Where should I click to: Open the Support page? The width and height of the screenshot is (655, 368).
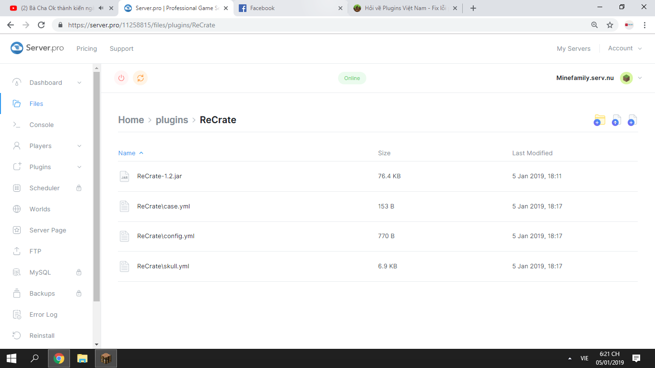click(x=121, y=48)
